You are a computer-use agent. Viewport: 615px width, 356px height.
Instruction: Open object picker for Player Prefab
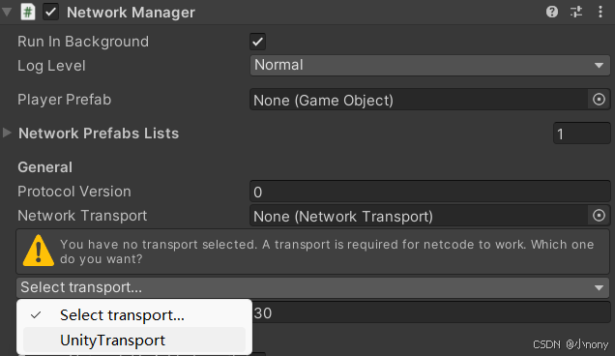[x=599, y=100]
